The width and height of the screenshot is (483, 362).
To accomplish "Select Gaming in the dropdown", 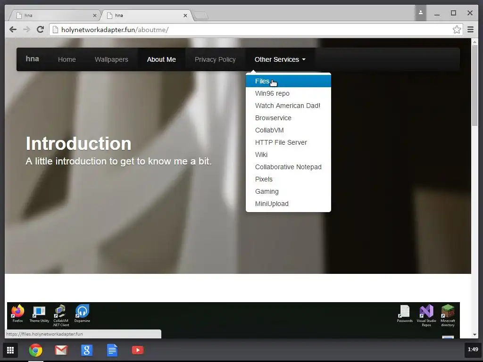I will click(x=288, y=191).
